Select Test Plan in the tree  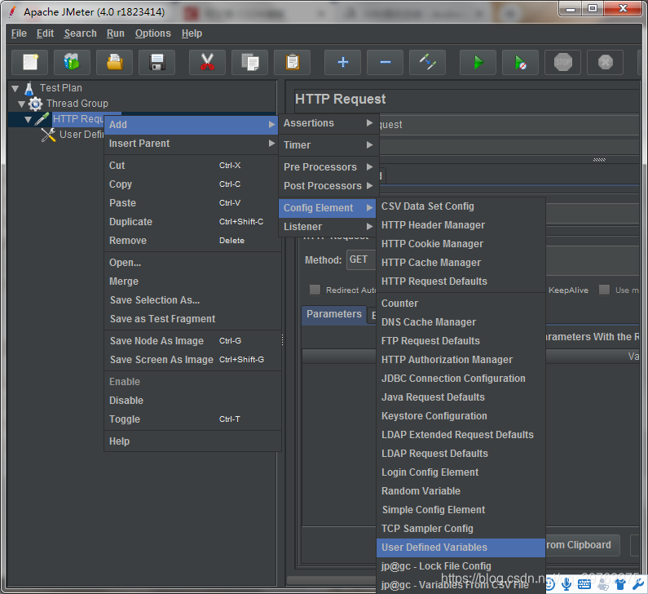coord(61,88)
